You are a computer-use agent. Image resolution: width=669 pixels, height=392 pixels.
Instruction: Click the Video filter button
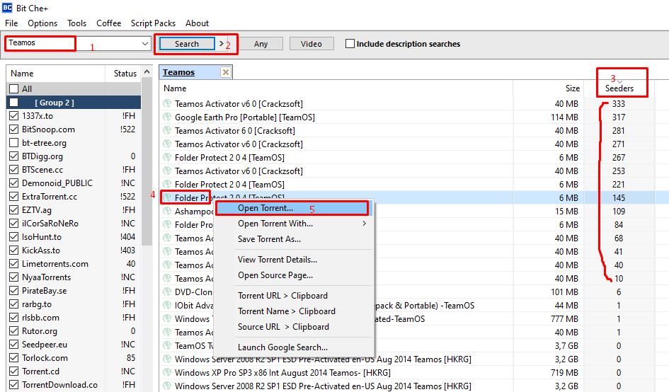[311, 43]
